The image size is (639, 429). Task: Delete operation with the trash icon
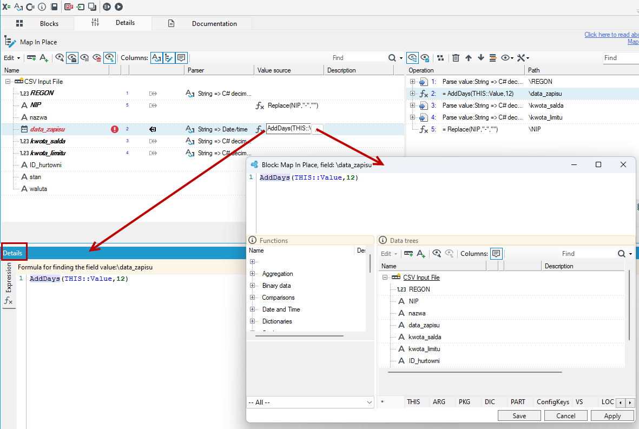click(456, 58)
